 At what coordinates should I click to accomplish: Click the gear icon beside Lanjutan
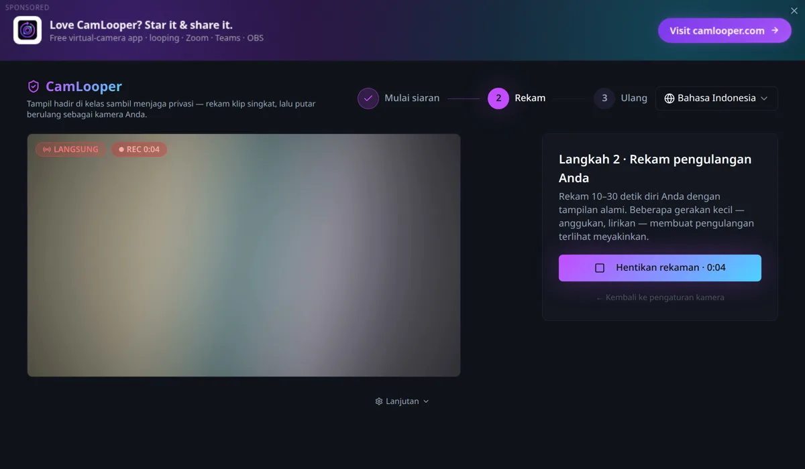379,401
